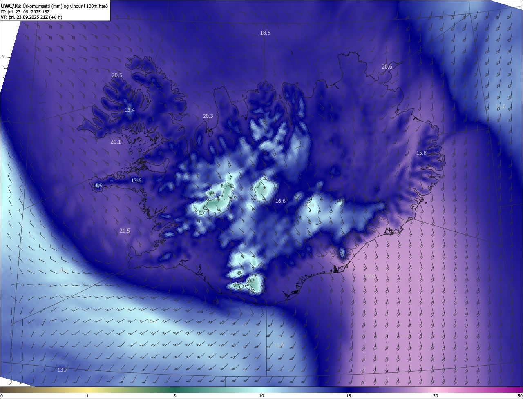523x399 pixels.
Task: Click the '10' label on the color scale
Action: coord(261,396)
